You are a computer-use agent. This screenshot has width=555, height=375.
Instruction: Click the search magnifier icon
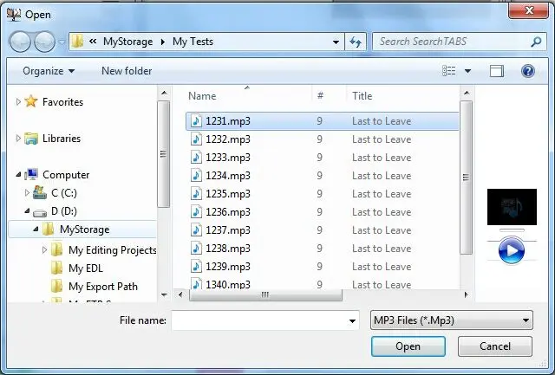[x=537, y=42]
